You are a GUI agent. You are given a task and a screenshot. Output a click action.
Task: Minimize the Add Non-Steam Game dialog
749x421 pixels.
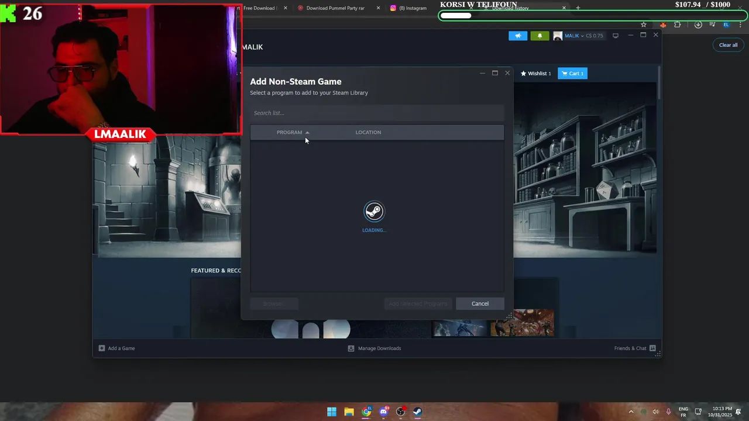pos(482,73)
